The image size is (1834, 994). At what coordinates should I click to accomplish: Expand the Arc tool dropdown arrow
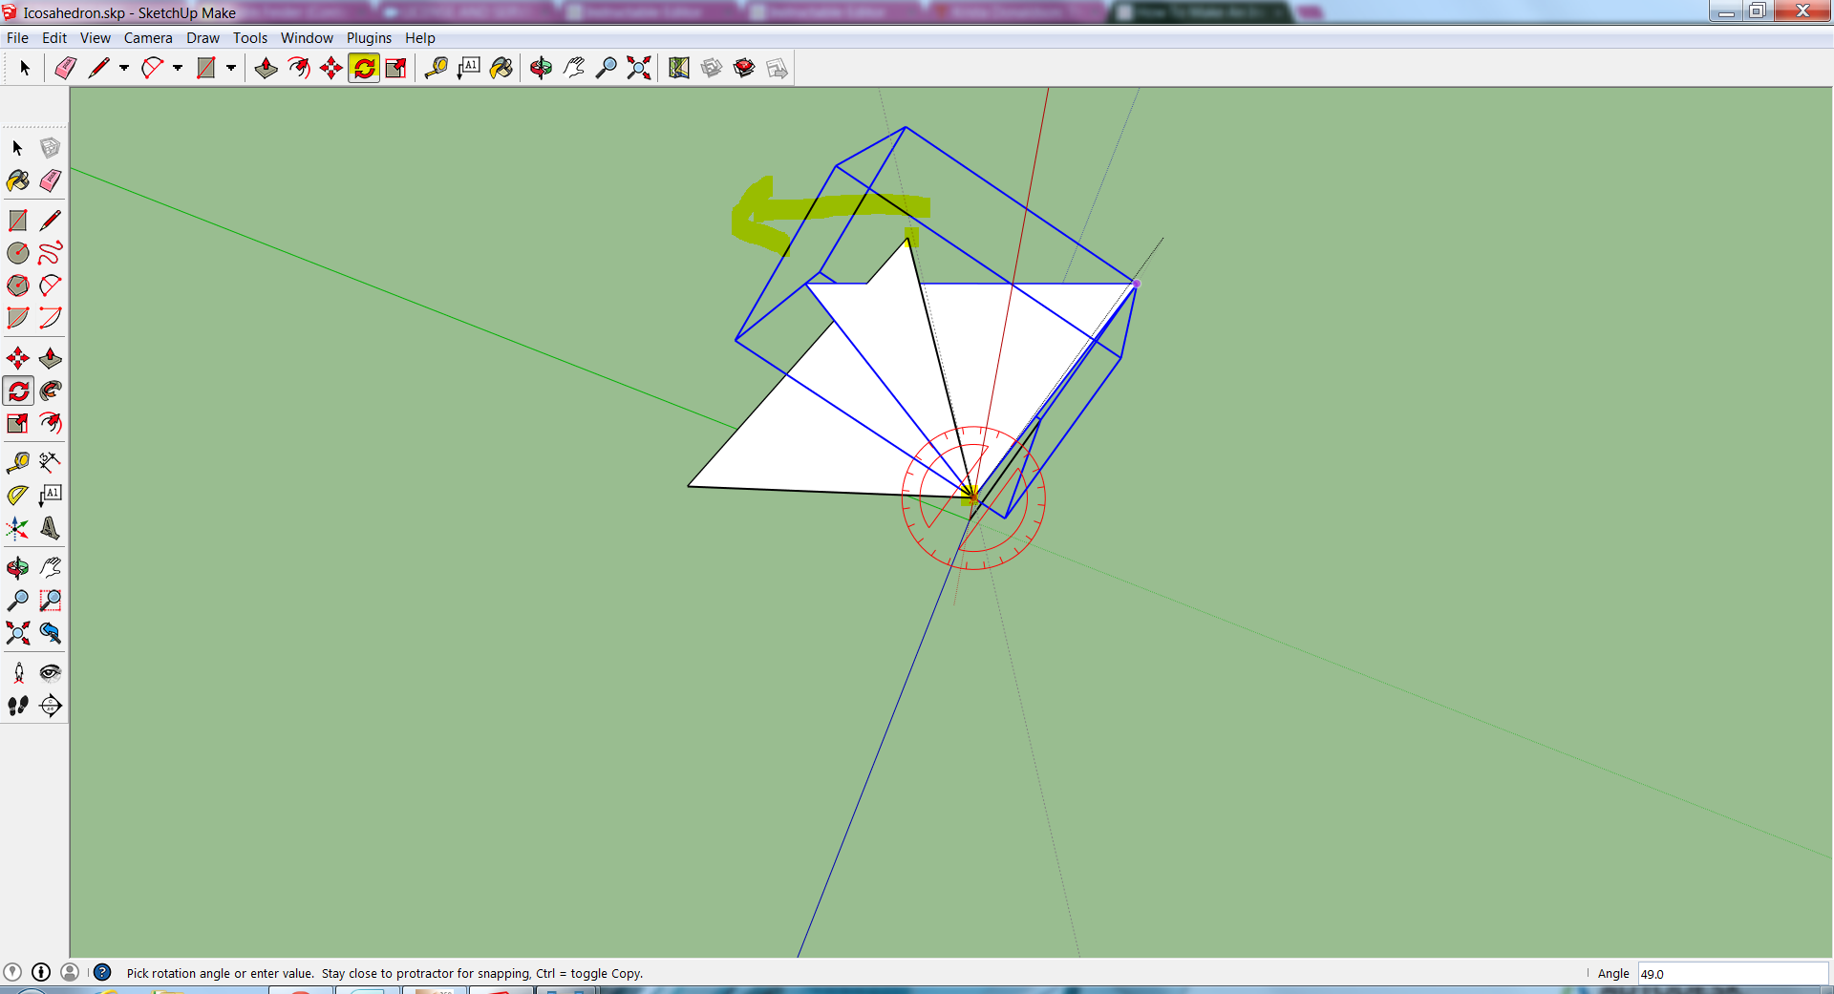[x=177, y=68]
